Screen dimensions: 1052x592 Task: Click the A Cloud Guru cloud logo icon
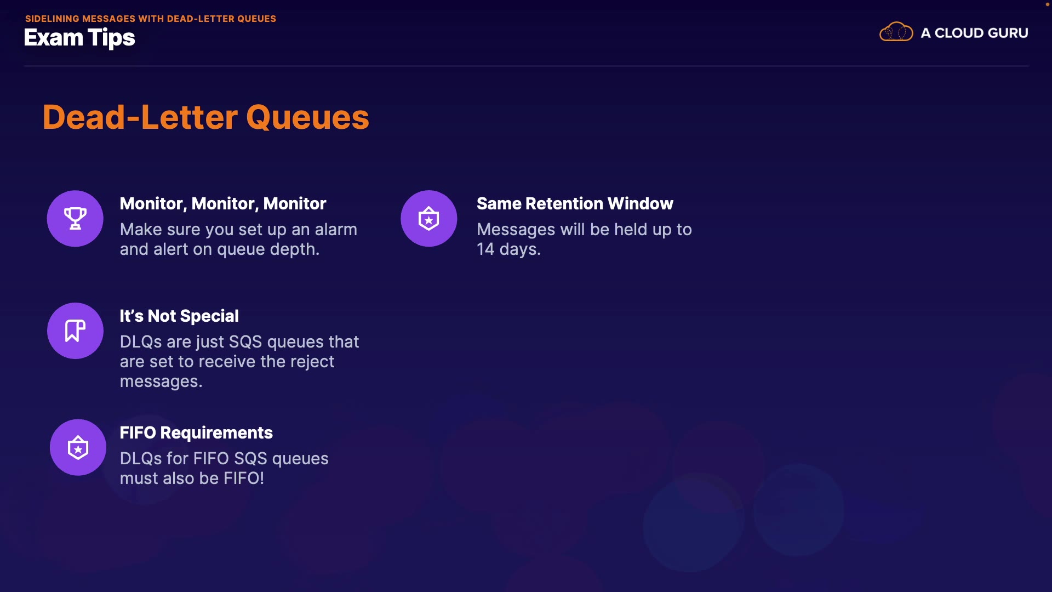[x=896, y=32]
